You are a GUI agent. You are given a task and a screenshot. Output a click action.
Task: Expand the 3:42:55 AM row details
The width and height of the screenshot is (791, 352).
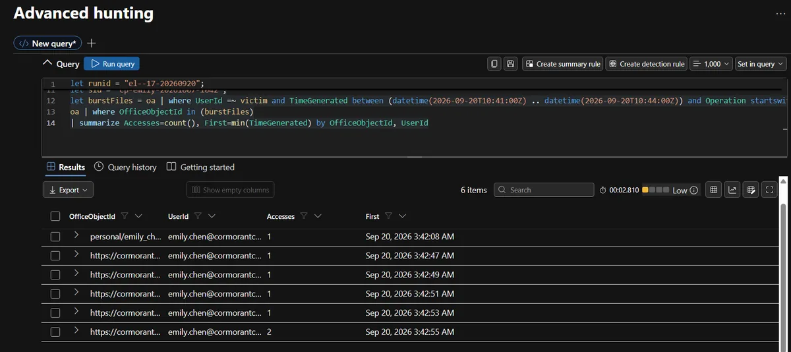76,331
